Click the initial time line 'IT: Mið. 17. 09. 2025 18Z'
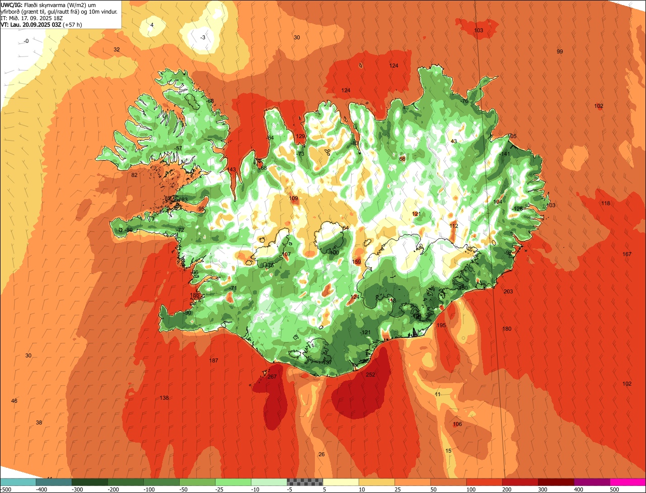Viewport: 646px width, 493px height. point(32,18)
